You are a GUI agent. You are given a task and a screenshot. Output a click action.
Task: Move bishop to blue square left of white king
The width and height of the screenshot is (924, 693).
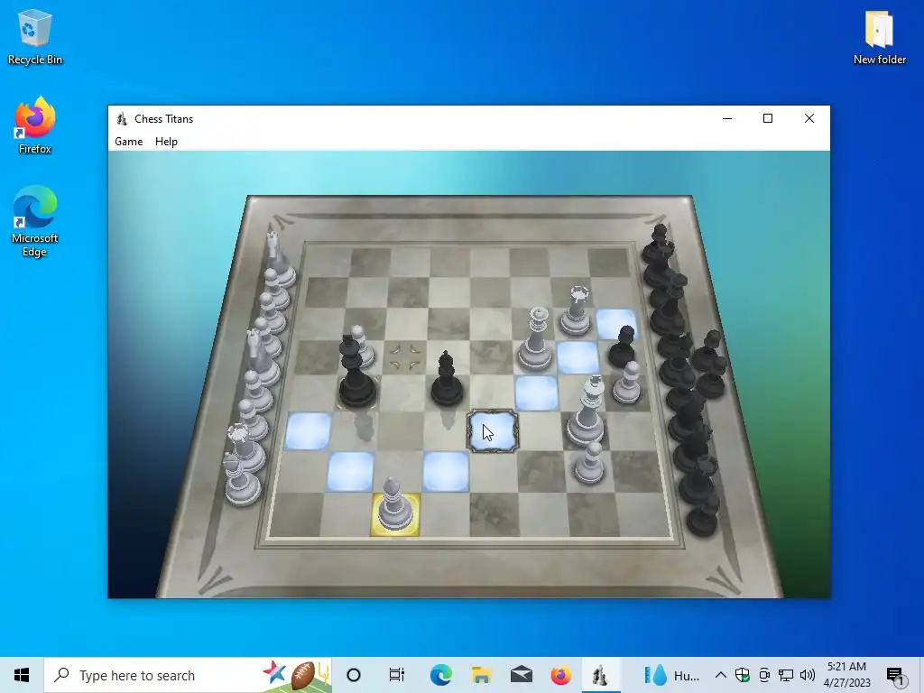[537, 393]
